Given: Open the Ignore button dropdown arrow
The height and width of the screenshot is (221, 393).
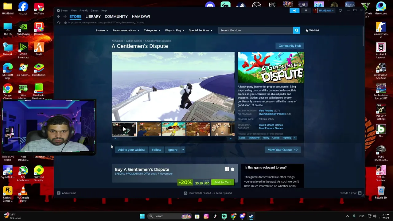Looking at the screenshot, I should tap(183, 150).
